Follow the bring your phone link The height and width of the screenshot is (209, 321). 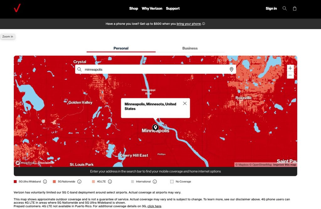188,24
